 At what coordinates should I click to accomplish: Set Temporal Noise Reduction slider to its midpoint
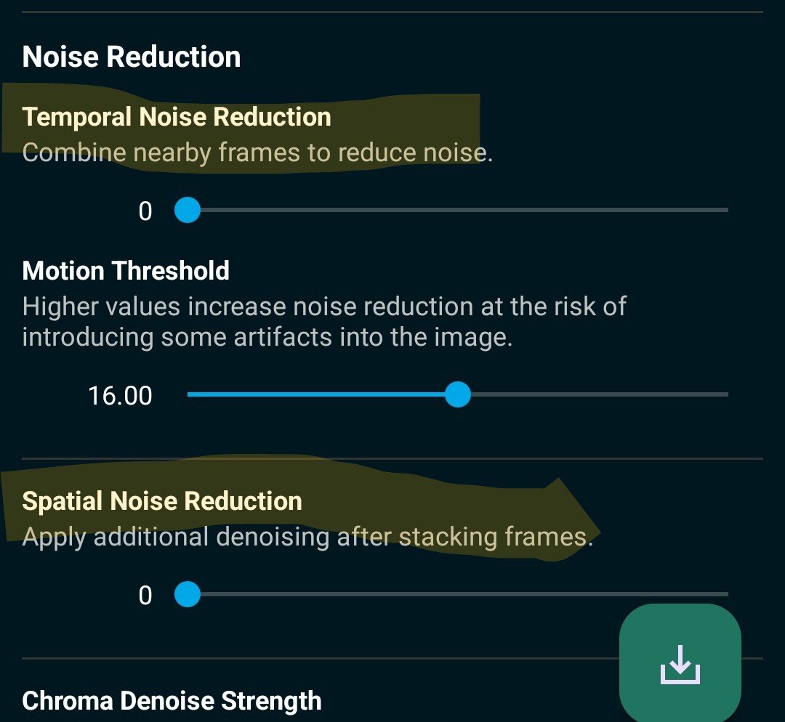457,211
